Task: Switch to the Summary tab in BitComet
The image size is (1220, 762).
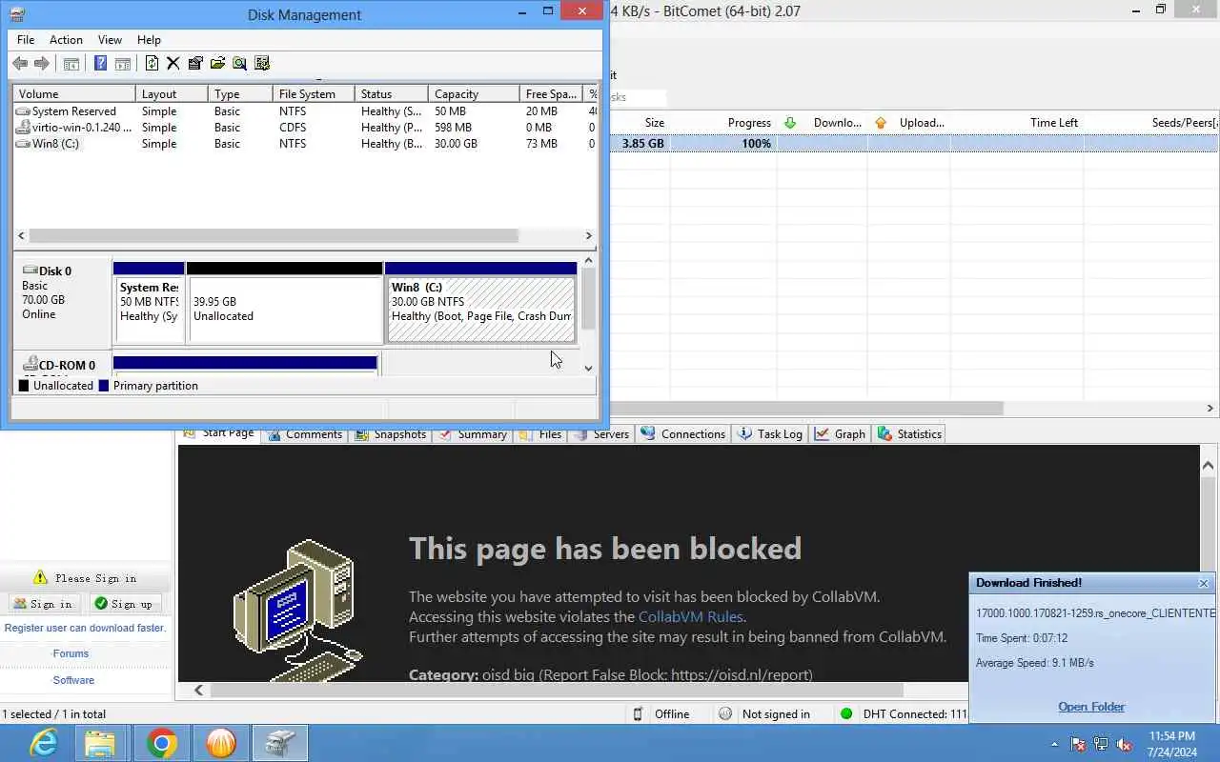Action: point(472,433)
